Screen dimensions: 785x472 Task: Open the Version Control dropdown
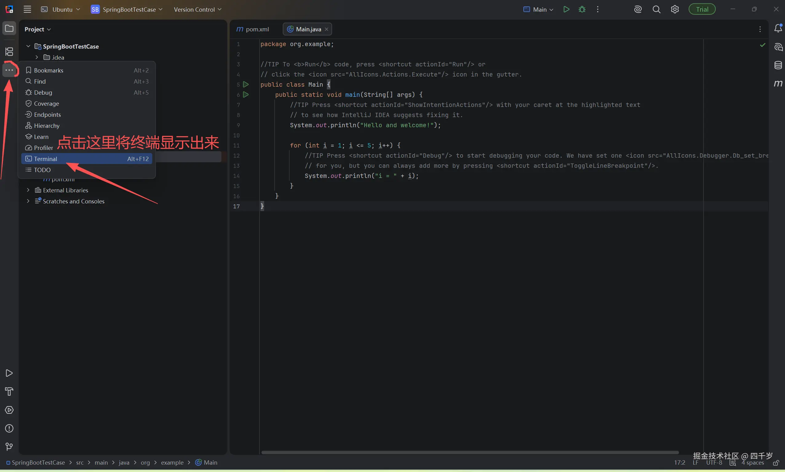(197, 10)
